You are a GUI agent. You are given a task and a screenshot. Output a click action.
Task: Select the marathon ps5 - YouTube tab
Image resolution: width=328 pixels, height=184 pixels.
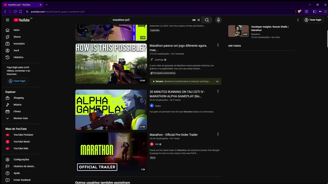tap(23, 5)
